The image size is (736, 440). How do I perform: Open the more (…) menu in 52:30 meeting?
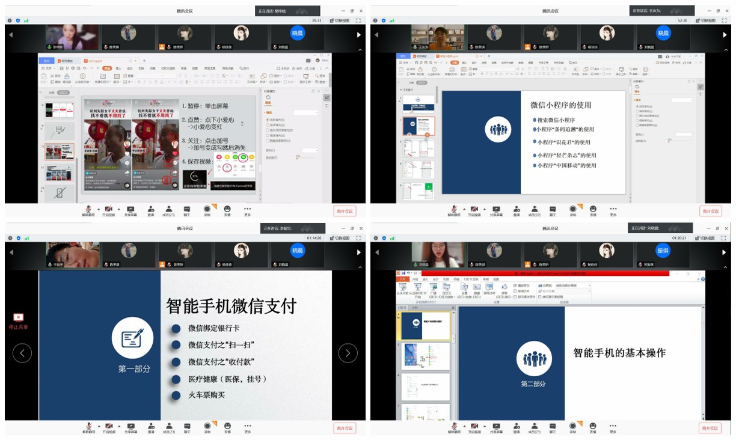point(613,210)
